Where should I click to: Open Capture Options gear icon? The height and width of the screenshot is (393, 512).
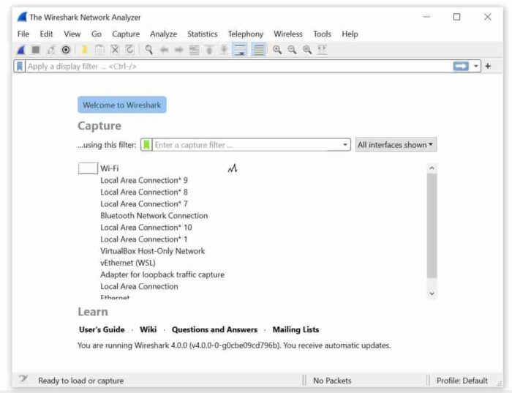point(66,50)
